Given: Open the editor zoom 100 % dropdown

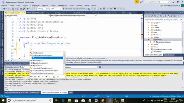Looking at the screenshot, I should click(8, 60).
